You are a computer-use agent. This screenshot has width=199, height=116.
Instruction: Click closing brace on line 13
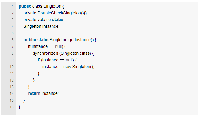pos(29,87)
